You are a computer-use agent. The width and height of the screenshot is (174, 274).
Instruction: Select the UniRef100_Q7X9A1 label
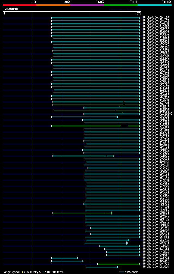pyautogui.click(x=156, y=180)
